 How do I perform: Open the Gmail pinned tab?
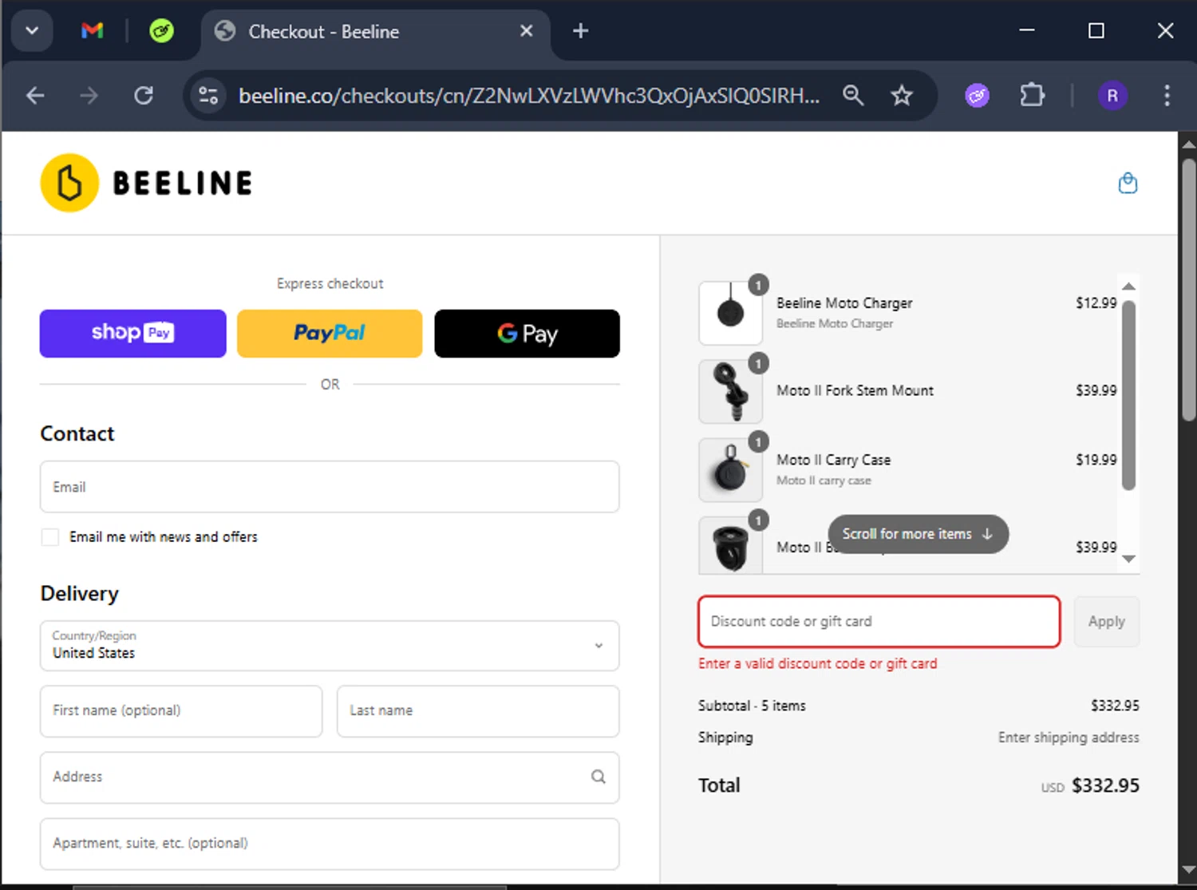pos(93,31)
